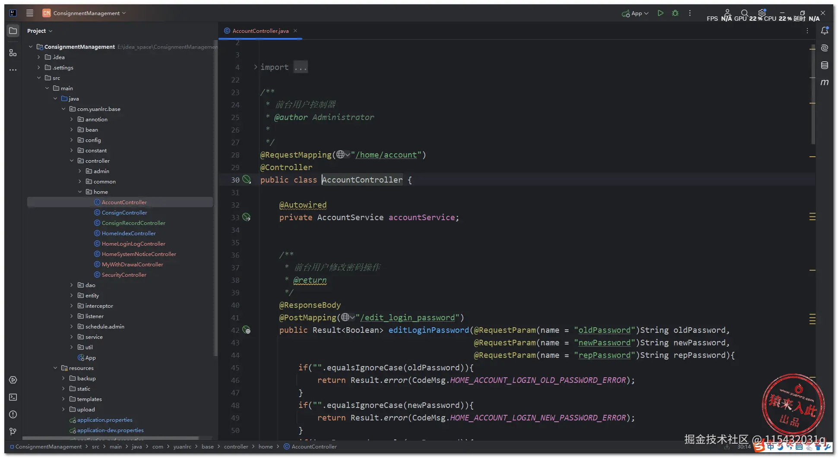838x458 pixels.
Task: Select HomeLoginLogController file
Action: pos(133,243)
